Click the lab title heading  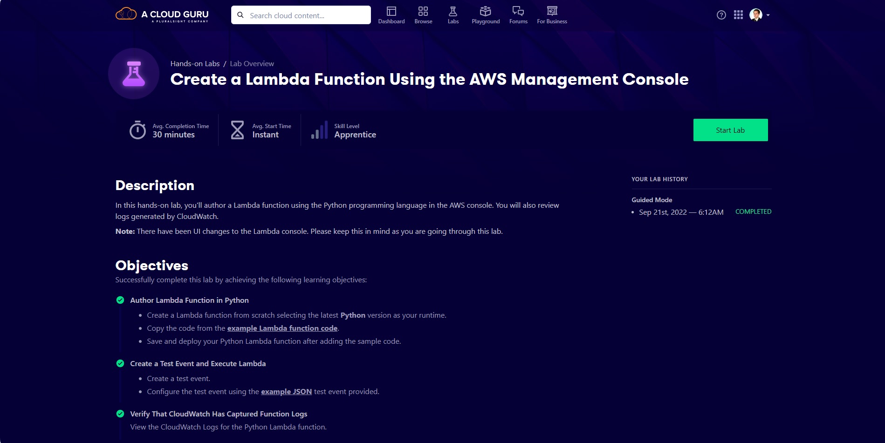click(x=429, y=79)
